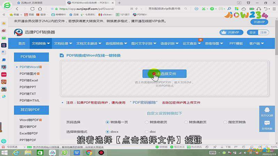Screen dimensions: 278x156
Task: Open PDF密码解除 link
Action: tap(144, 103)
